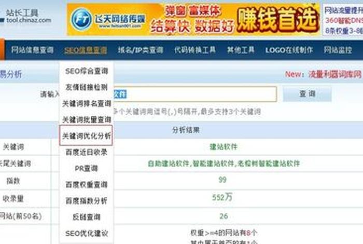Click the 指数 row label
This screenshot has width=363, height=244.
[x=13, y=181]
